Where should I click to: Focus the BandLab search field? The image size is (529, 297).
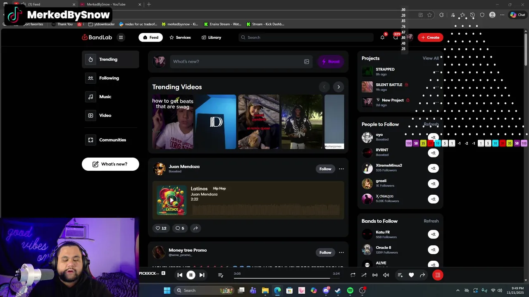306,38
